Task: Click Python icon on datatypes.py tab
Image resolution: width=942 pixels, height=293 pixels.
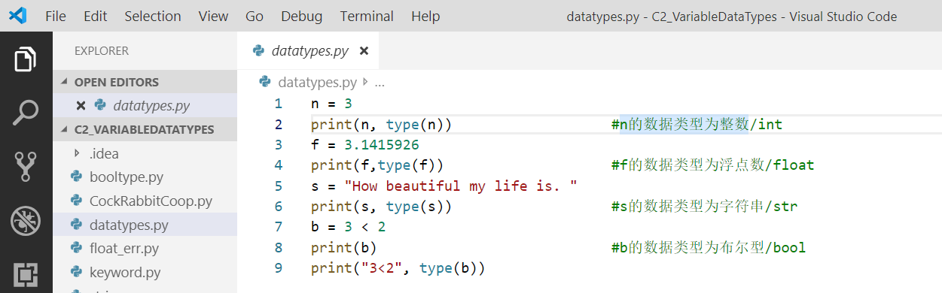Action: [259, 51]
